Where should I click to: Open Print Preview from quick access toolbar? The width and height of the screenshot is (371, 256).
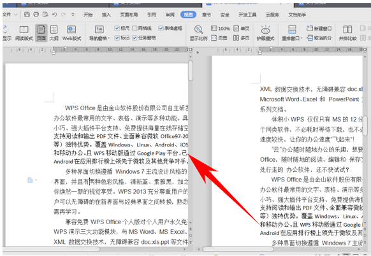[45, 15]
